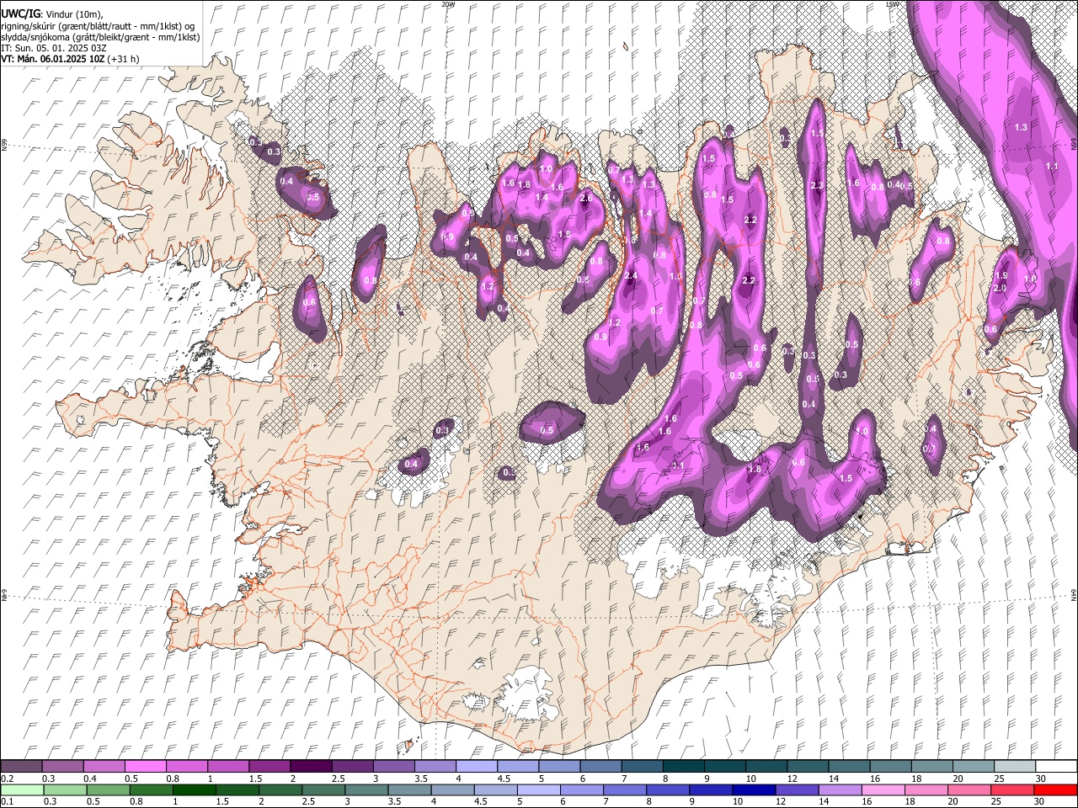Click the 'slydda/snjókoma' description line

coord(100,37)
